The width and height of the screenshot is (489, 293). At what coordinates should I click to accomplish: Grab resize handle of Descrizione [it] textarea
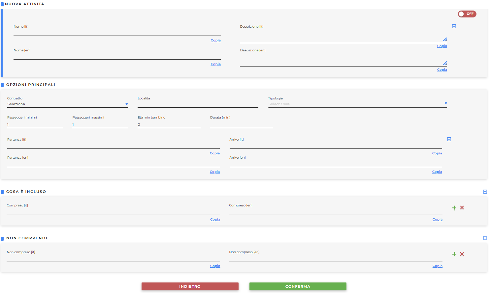445,40
